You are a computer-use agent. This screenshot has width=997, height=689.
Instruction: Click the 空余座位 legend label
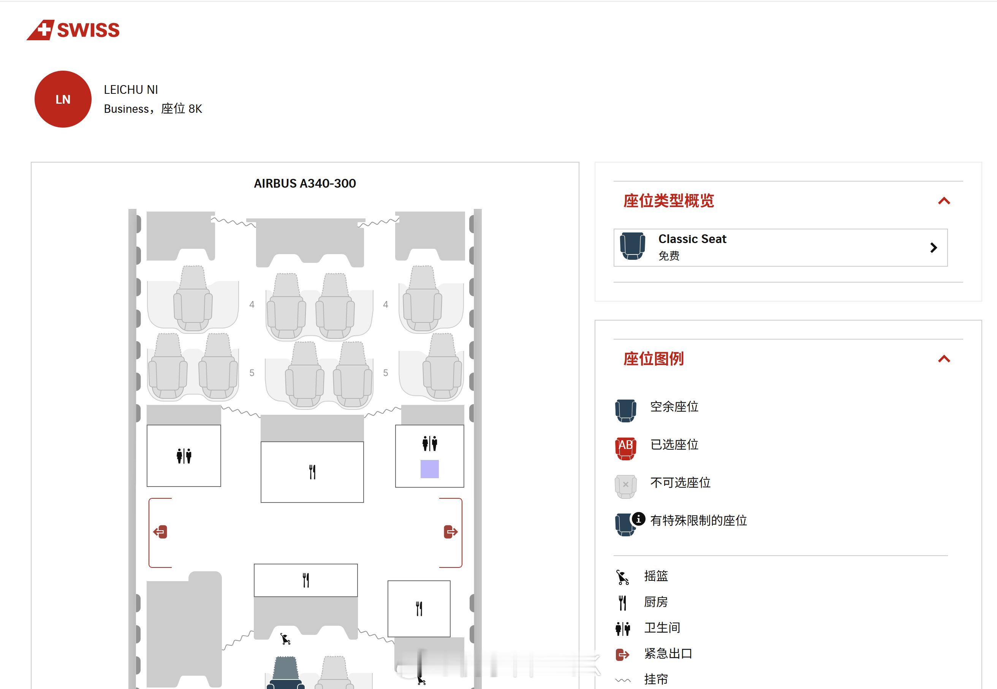point(674,407)
